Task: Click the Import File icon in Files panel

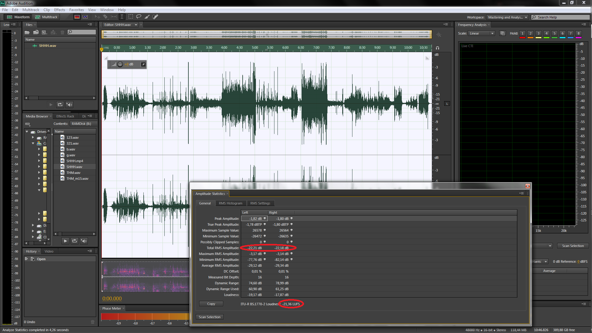Action: click(36, 32)
